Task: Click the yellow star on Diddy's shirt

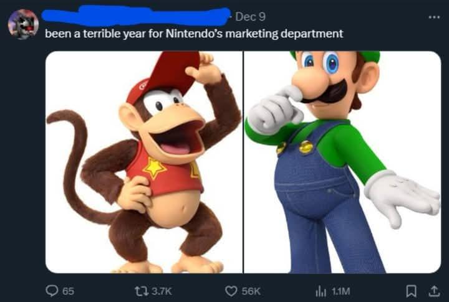Action: point(155,168)
